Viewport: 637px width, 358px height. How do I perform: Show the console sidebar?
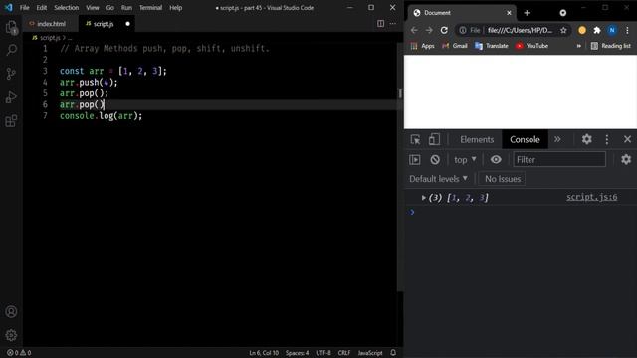[x=415, y=159]
